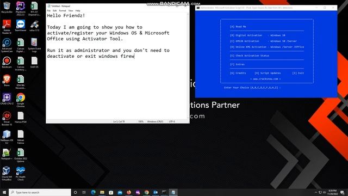Viewport: 348px width, 196px height.
Task: Open the Mail app on taskbar
Action: 120,192
